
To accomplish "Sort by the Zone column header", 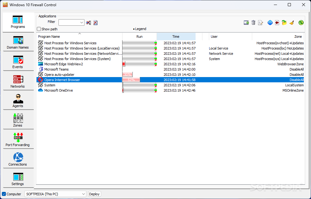I will point(278,37).
